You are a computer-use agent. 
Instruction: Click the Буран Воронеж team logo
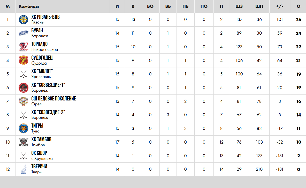click(x=24, y=33)
